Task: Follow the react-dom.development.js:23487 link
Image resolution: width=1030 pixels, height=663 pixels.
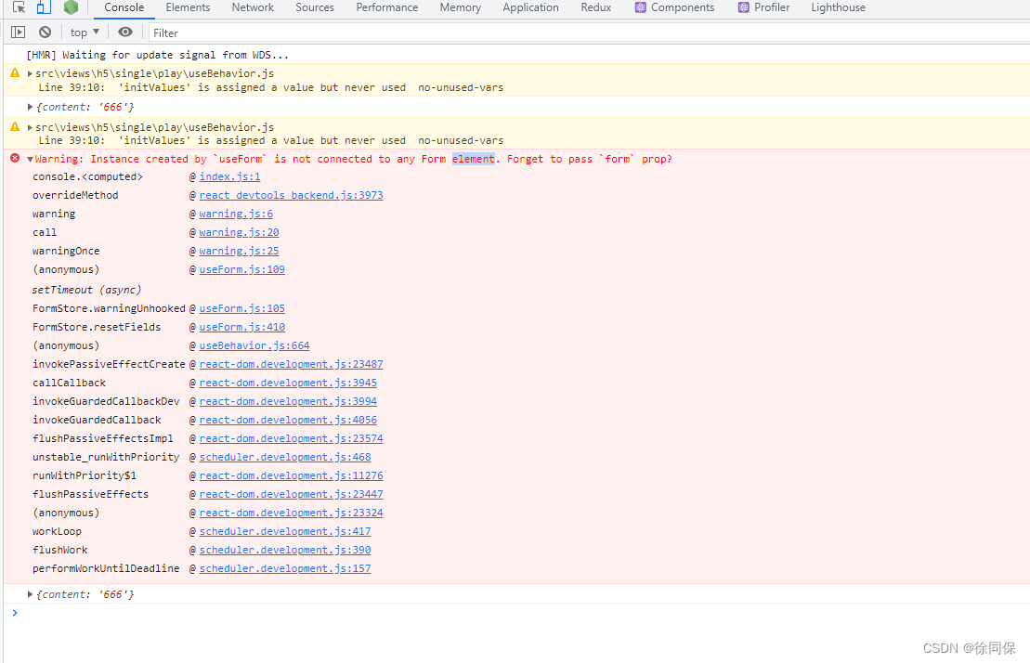Action: pyautogui.click(x=291, y=364)
